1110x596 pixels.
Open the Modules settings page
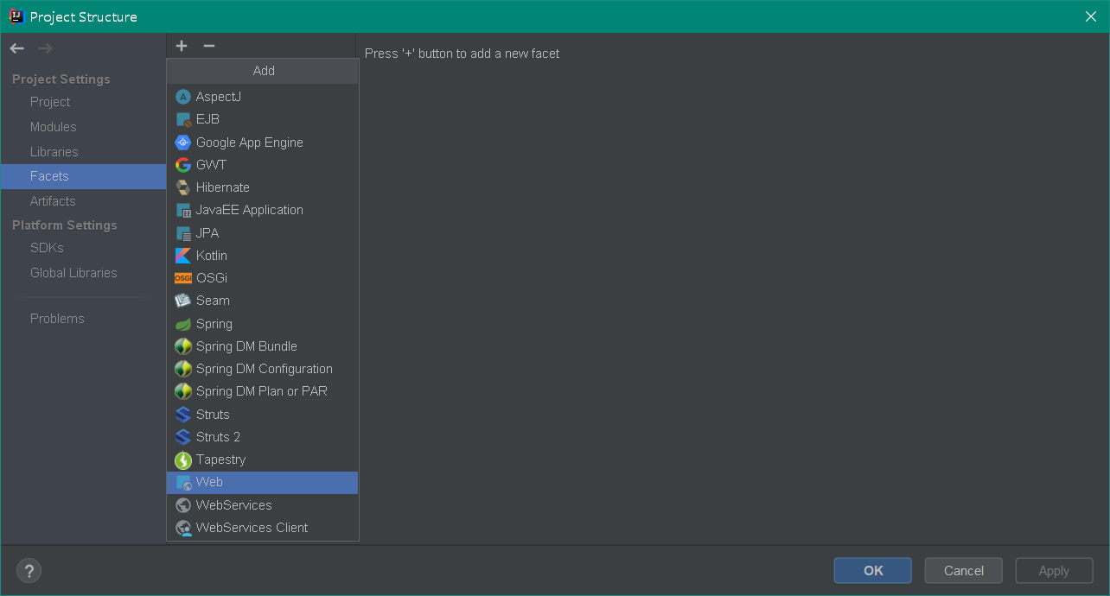pos(83,127)
